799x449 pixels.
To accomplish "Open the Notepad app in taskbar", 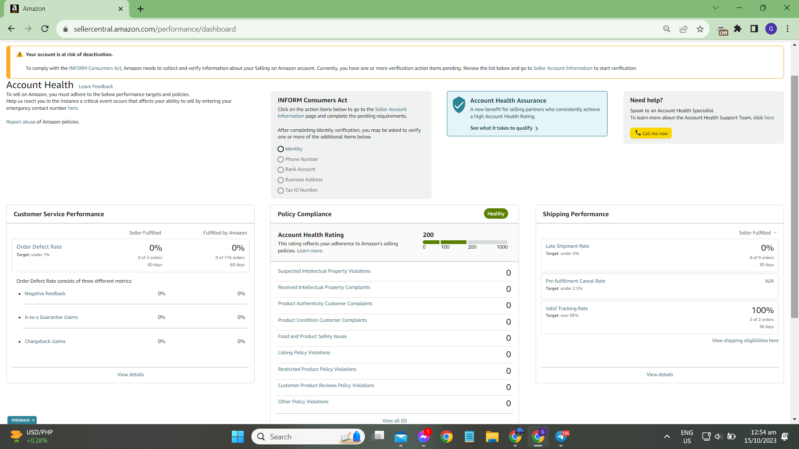I will (x=469, y=437).
